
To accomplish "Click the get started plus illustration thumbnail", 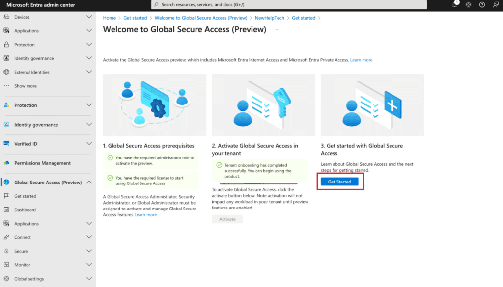I will (372, 105).
